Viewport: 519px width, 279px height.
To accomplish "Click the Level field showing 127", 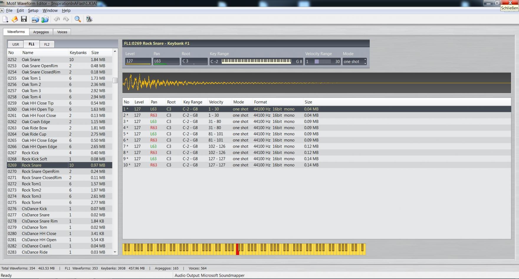I will click(138, 61).
